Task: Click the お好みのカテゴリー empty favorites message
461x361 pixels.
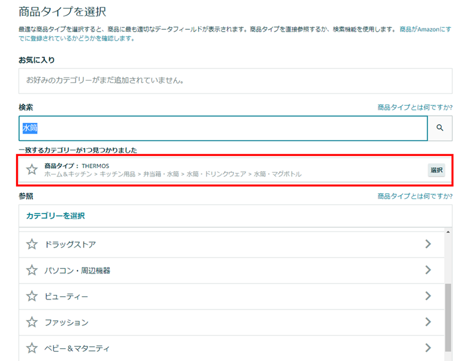Action: pyautogui.click(x=105, y=80)
